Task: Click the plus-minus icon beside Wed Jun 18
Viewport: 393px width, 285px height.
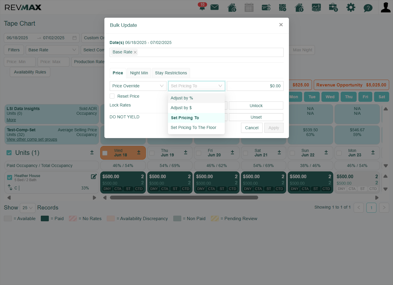Action: tap(139, 152)
